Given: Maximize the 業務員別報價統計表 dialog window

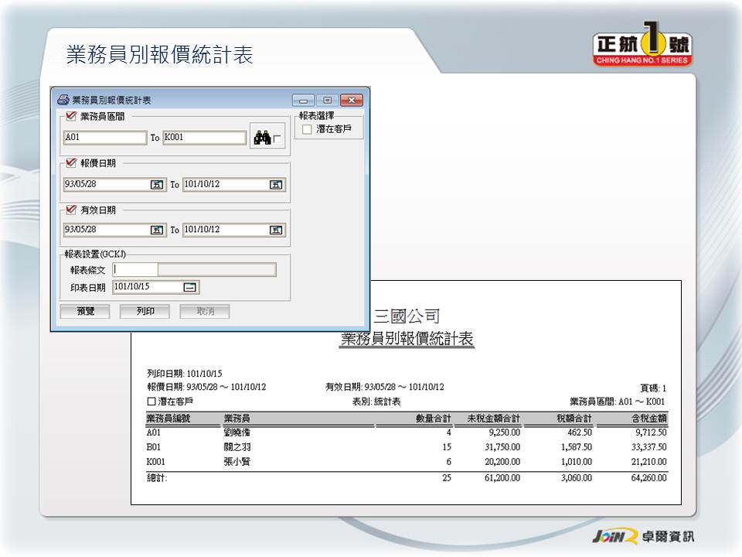Looking at the screenshot, I should (328, 101).
